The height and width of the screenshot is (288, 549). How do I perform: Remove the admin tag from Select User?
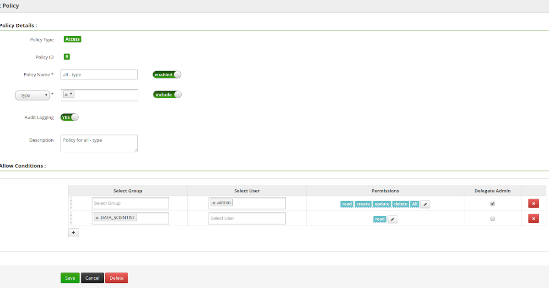(214, 202)
